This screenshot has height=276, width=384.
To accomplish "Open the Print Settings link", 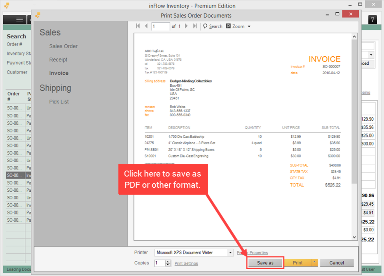I will point(186,264).
